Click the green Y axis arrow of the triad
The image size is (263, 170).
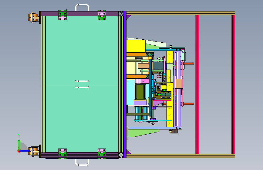click(x=19, y=145)
